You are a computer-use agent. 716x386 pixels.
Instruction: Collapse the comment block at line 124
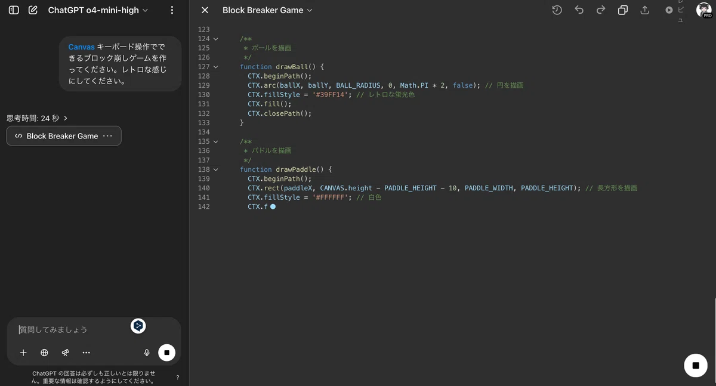215,39
